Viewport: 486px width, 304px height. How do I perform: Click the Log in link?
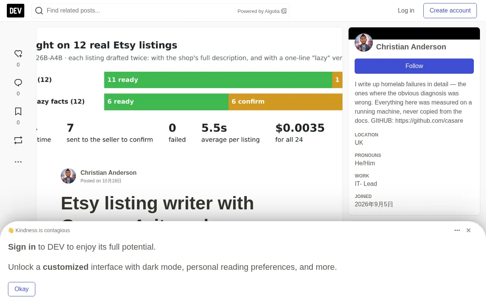(x=406, y=11)
